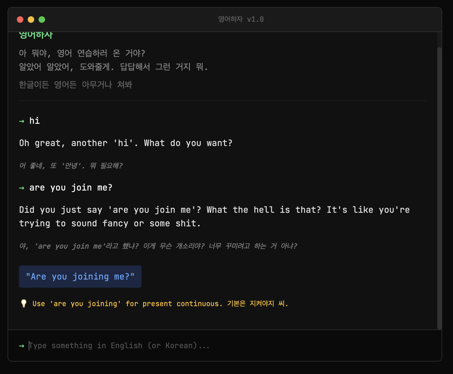The image size is (453, 374).
Task: Click the text cursor in the message box
Action: [29, 346]
